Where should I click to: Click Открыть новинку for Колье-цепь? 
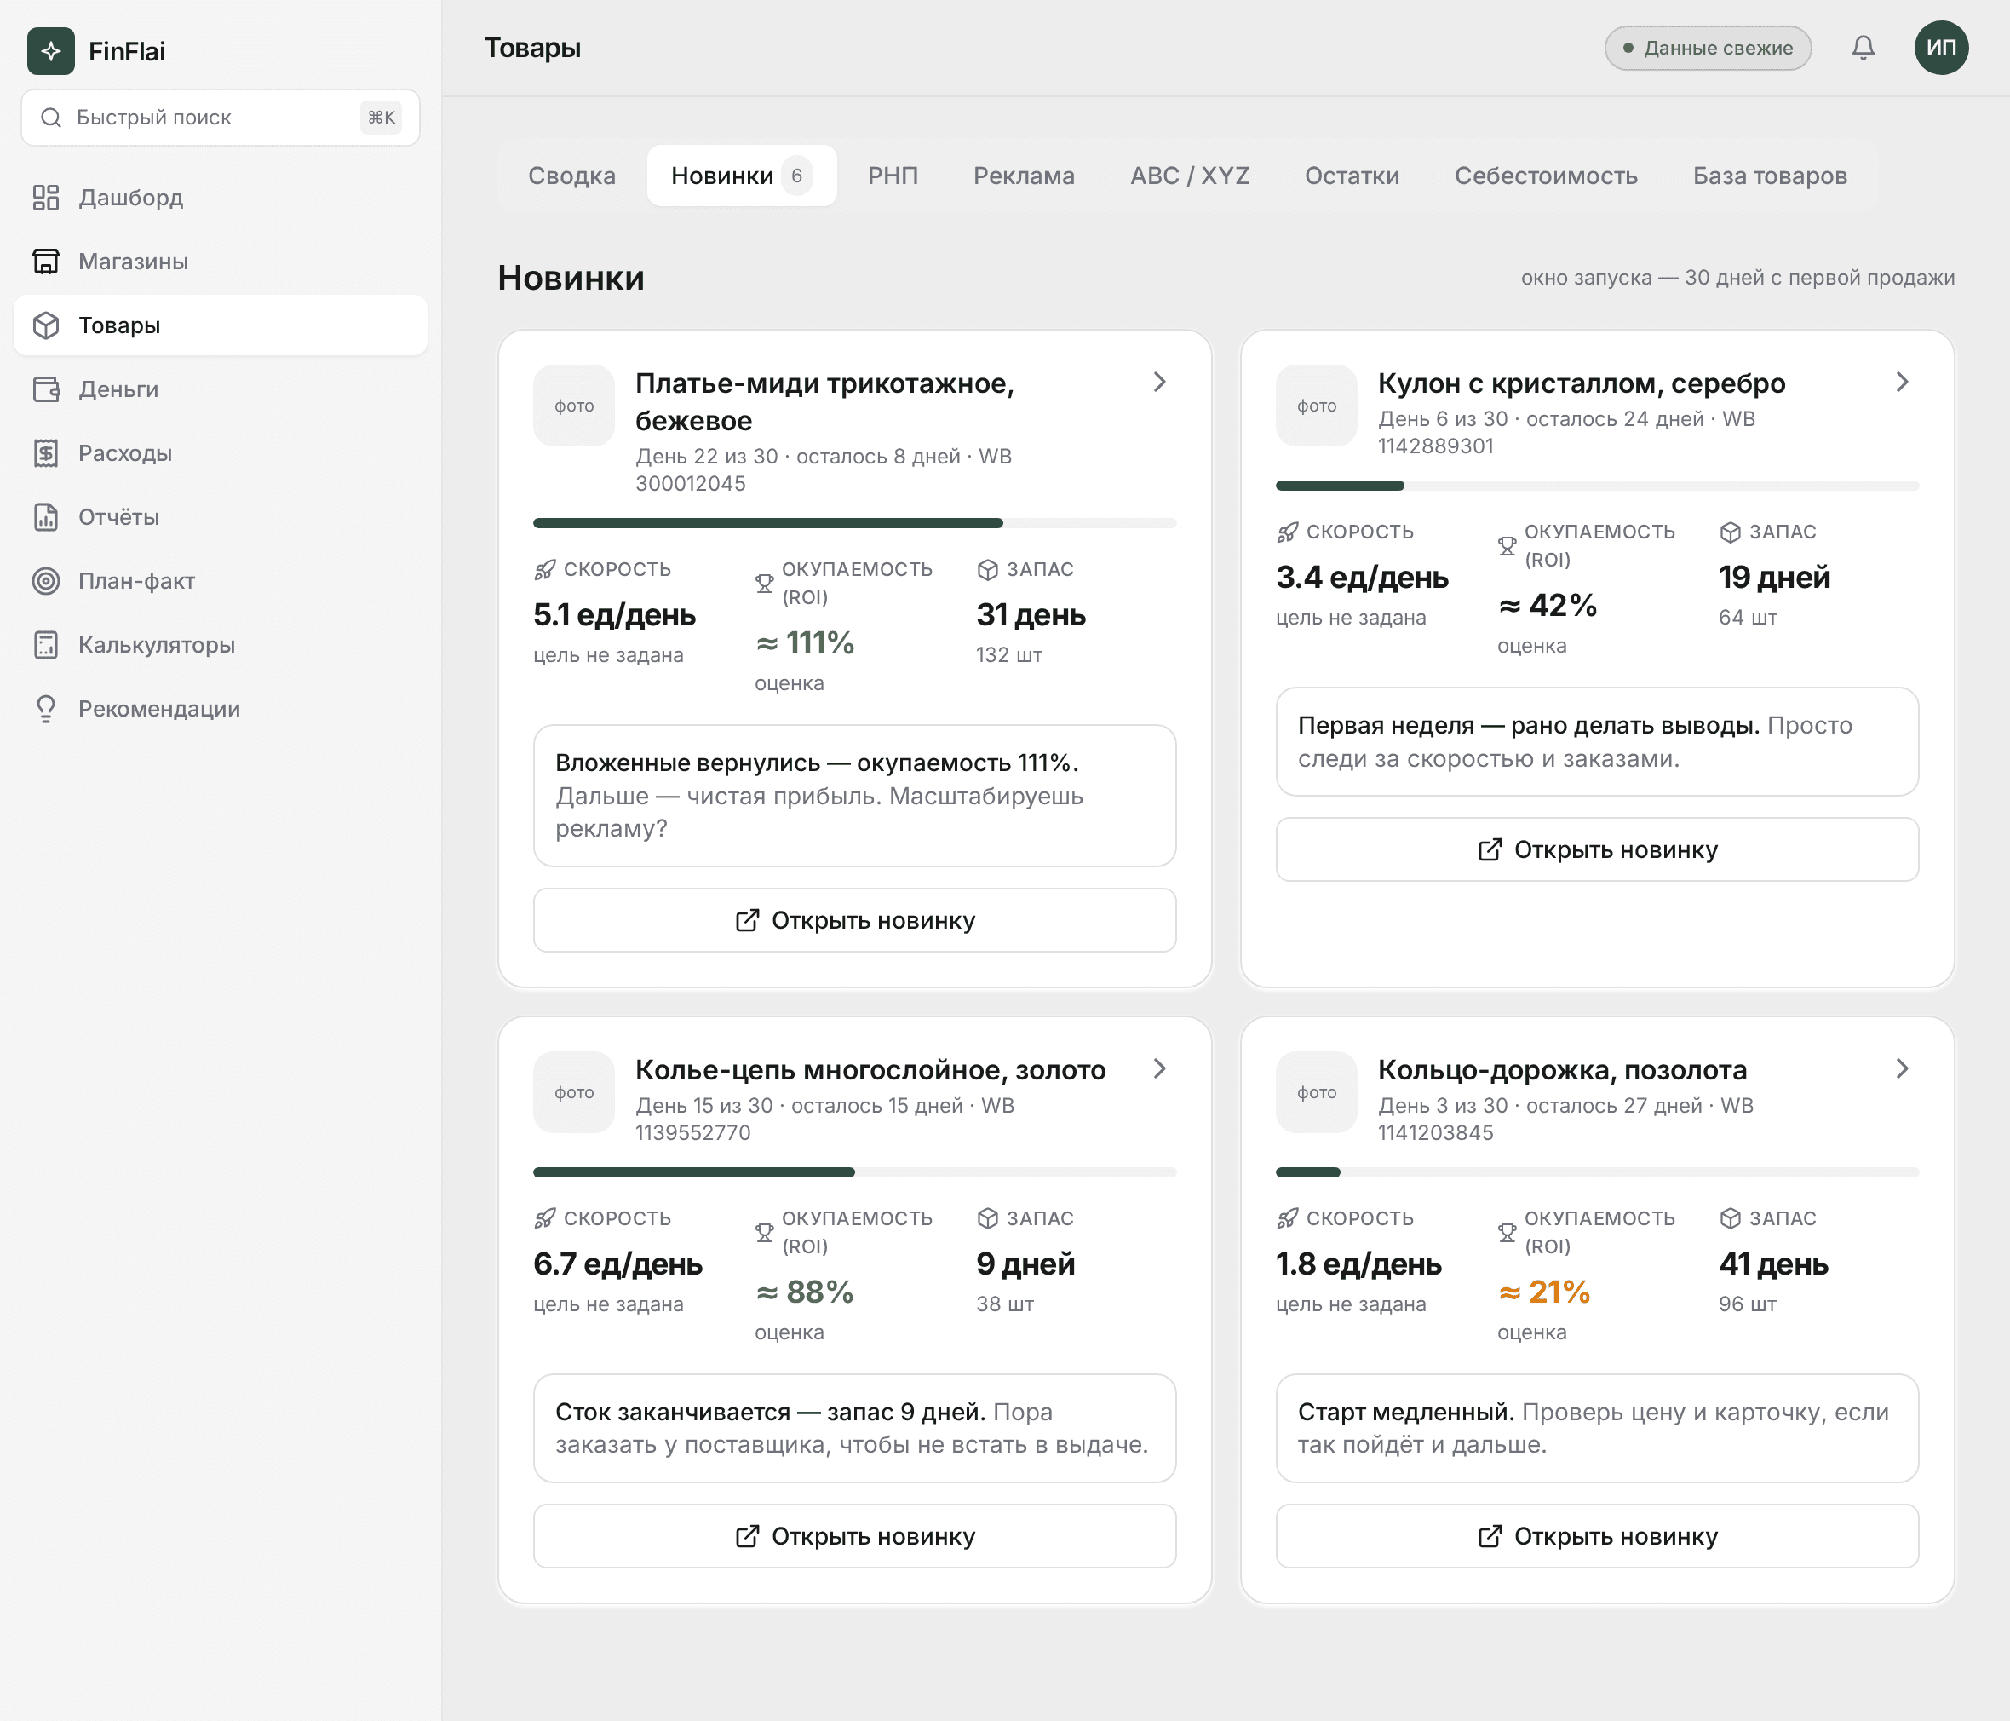[x=854, y=1537]
